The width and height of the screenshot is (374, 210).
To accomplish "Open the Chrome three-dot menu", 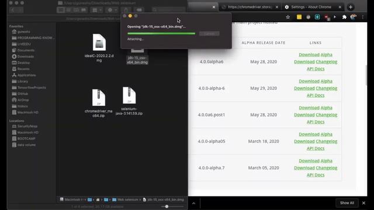I will click(x=363, y=17).
